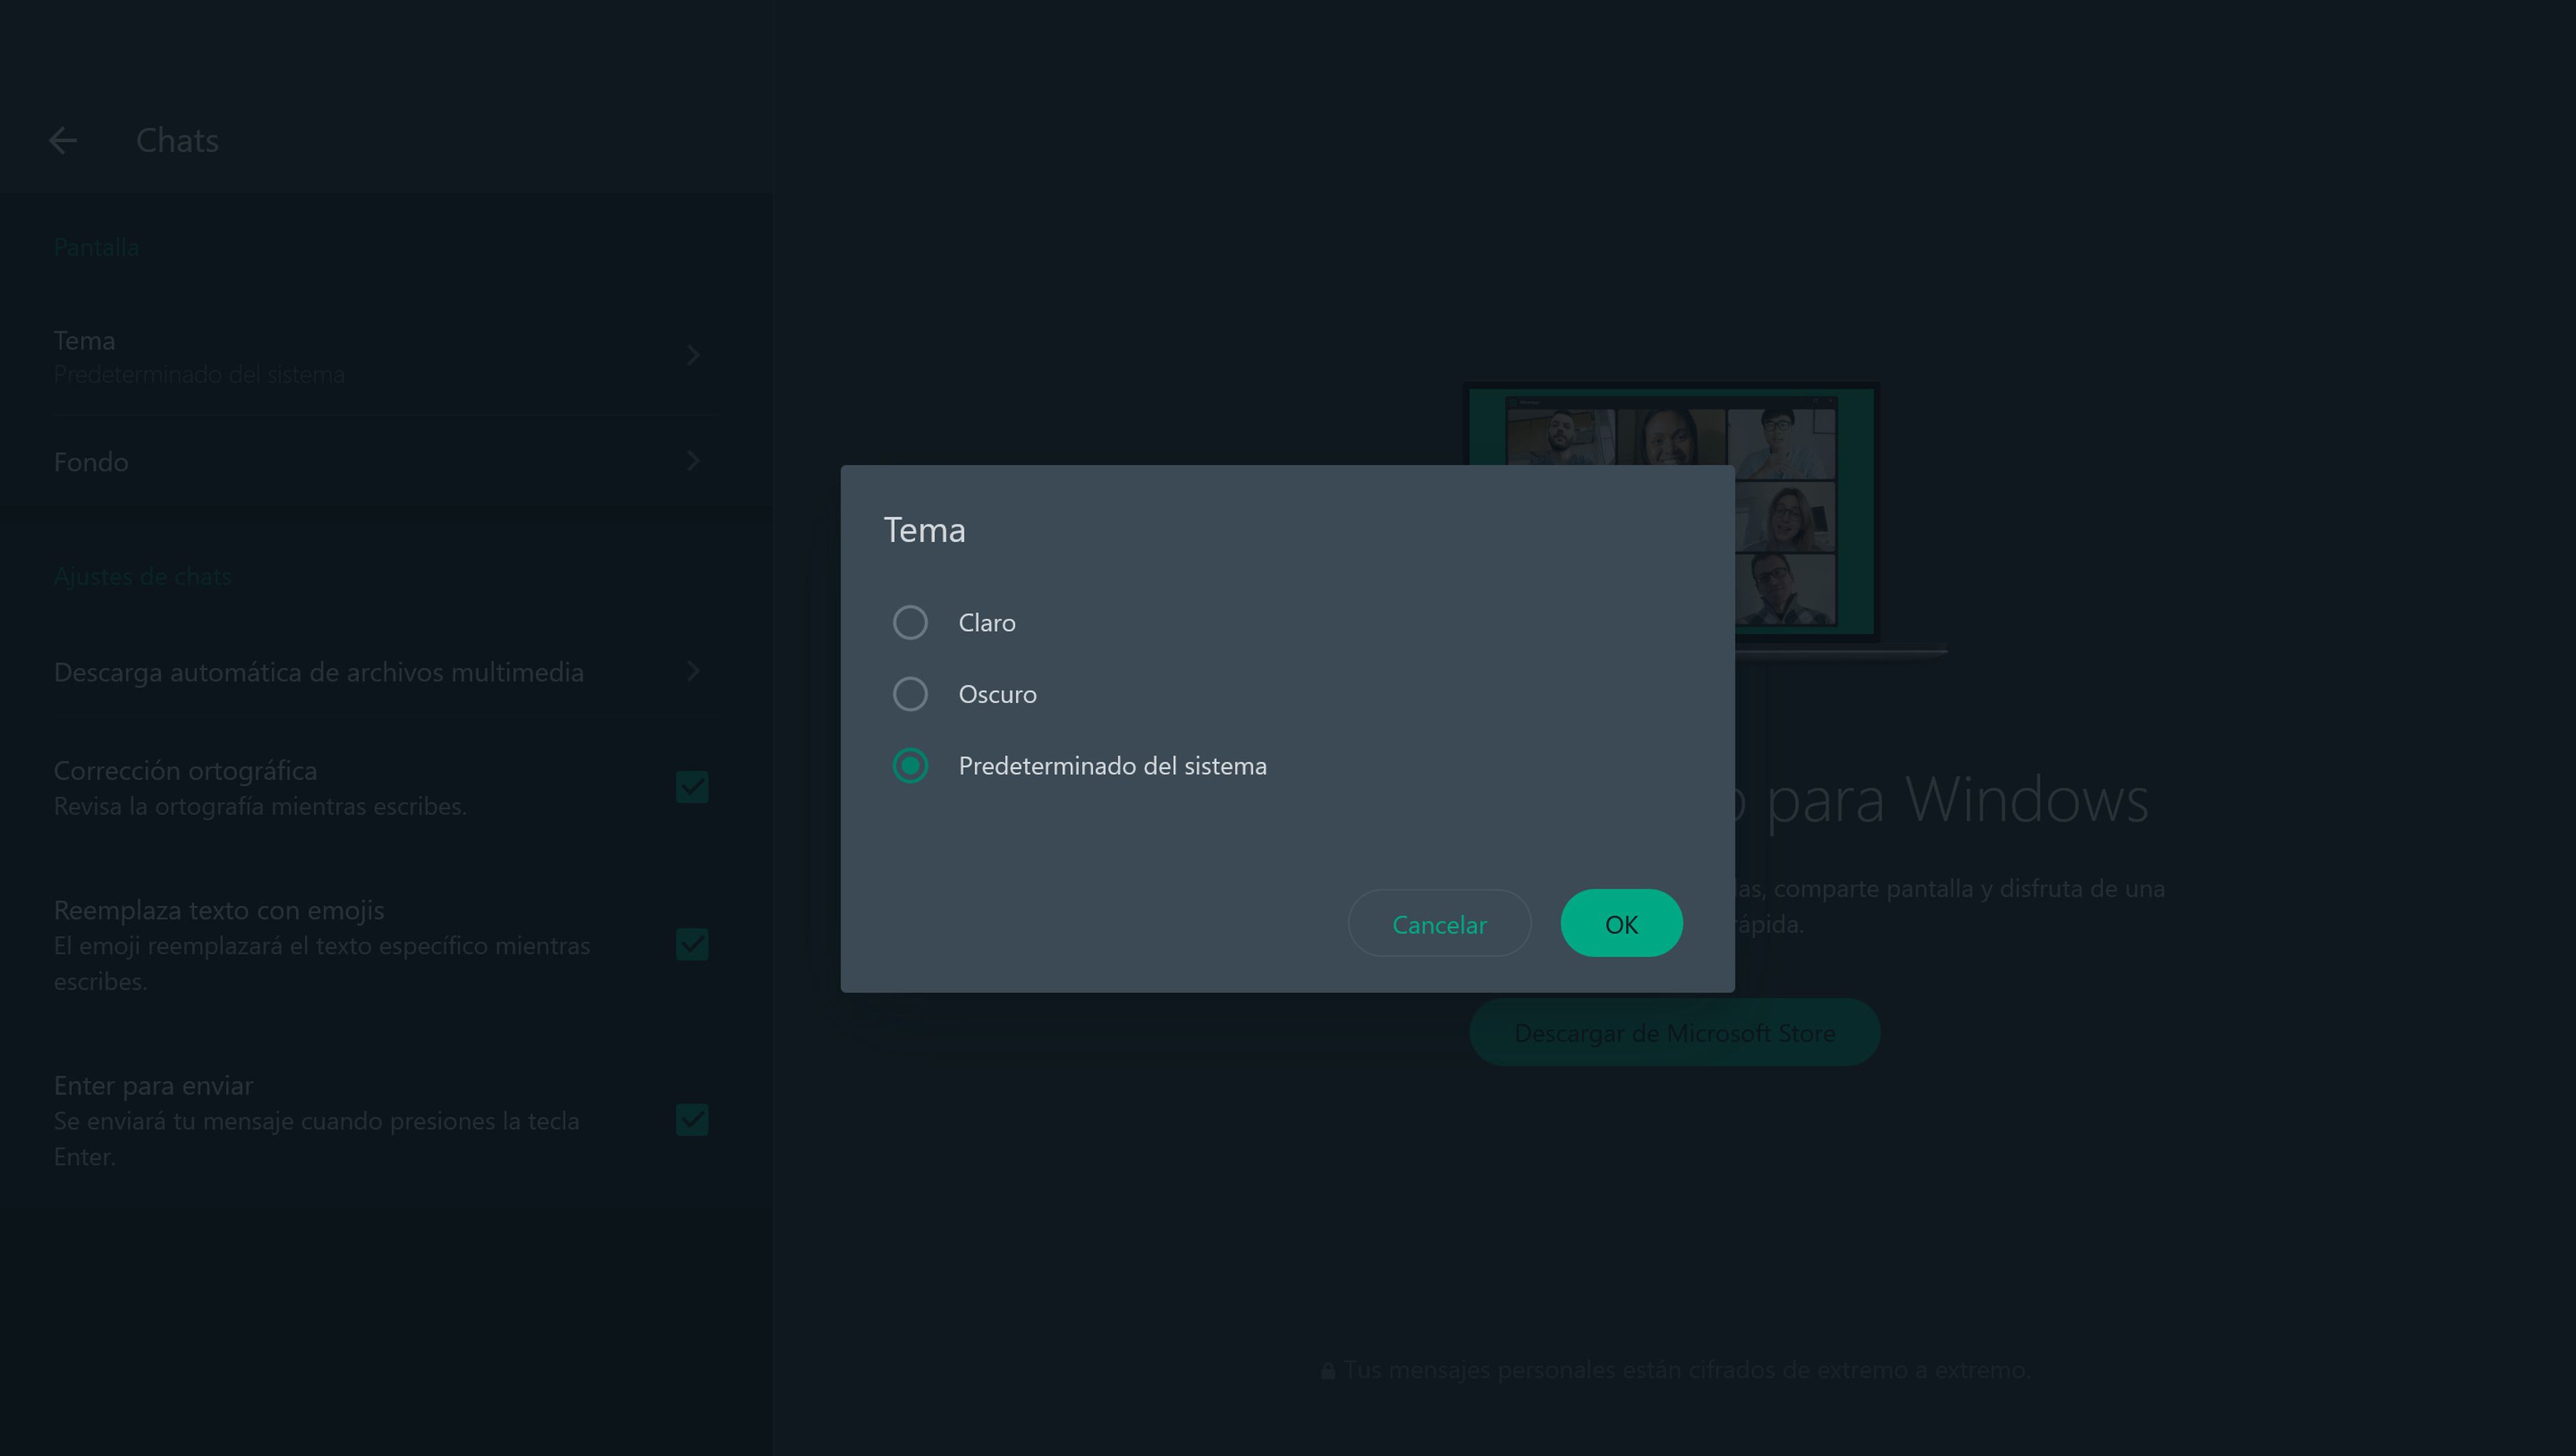
Task: Toggle Reemplaza texto con emojis checkbox
Action: [692, 944]
